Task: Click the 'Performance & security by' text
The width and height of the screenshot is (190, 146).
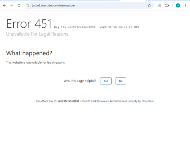Action: pyautogui.click(x=125, y=101)
